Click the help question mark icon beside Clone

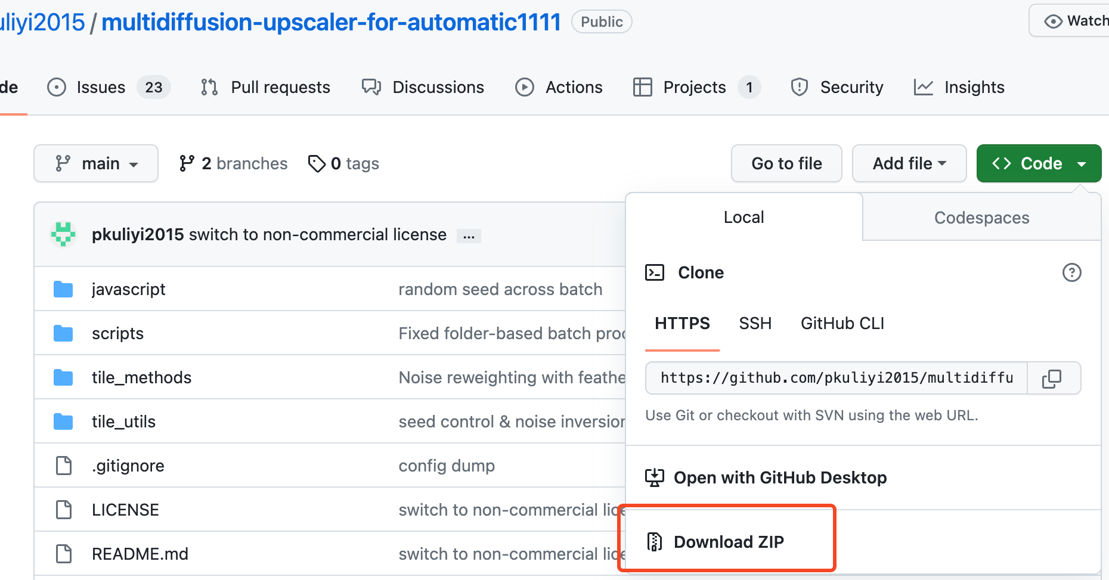point(1071,272)
